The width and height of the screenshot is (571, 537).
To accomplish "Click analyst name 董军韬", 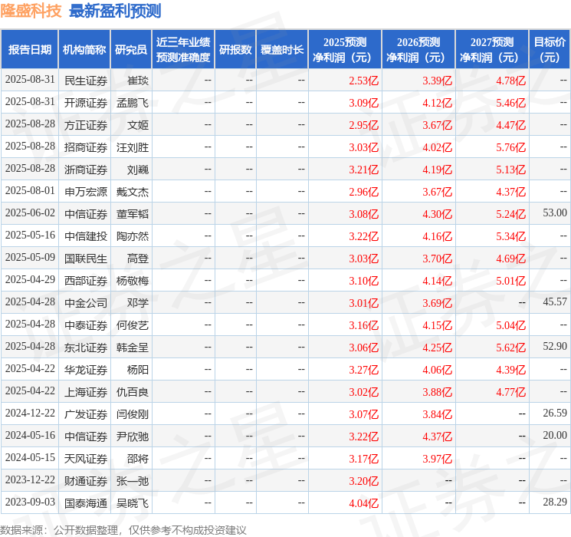I will click(133, 214).
